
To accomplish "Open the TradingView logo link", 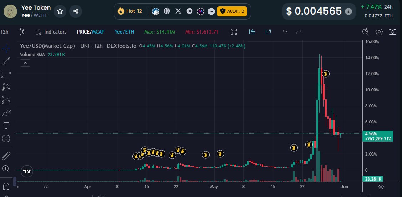I will click(x=27, y=171).
